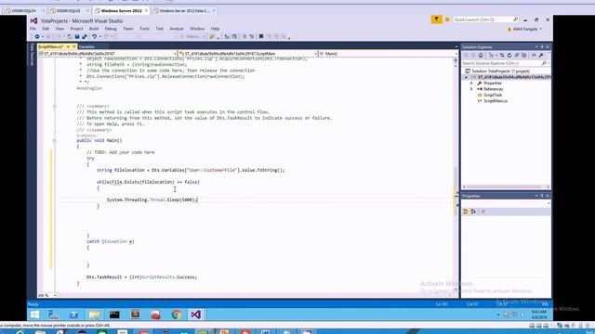Click the taskbar clock showing the time
The width and height of the screenshot is (595, 334).
click(539, 315)
